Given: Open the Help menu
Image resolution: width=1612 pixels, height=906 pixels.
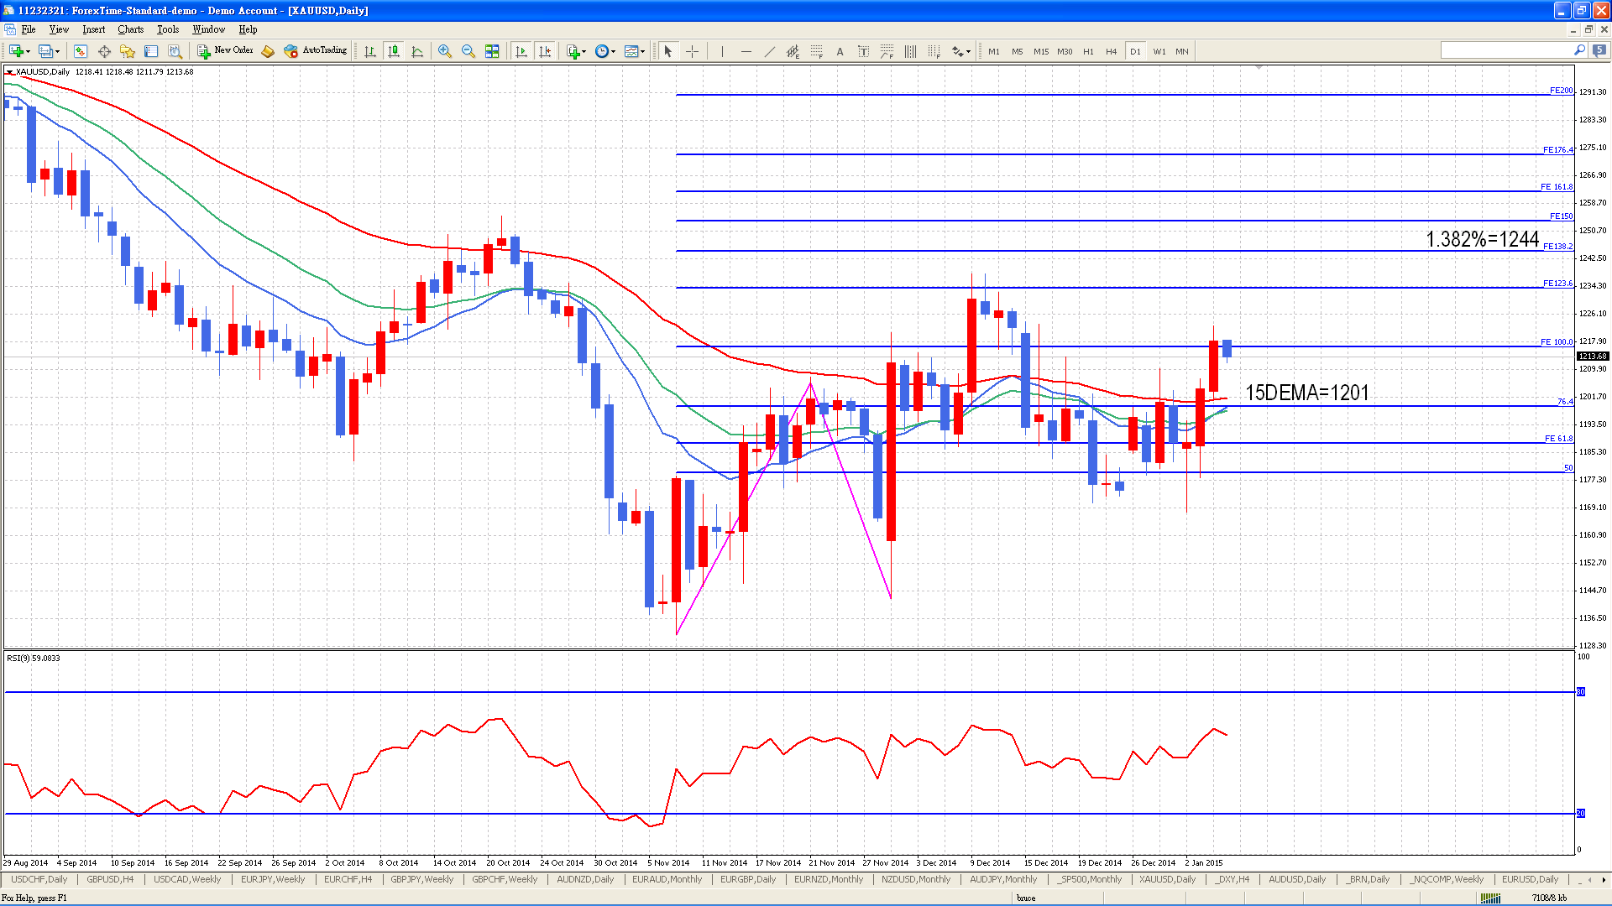Looking at the screenshot, I should point(248,29).
